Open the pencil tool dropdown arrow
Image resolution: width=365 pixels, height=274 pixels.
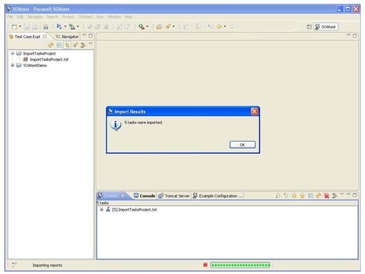(x=174, y=27)
